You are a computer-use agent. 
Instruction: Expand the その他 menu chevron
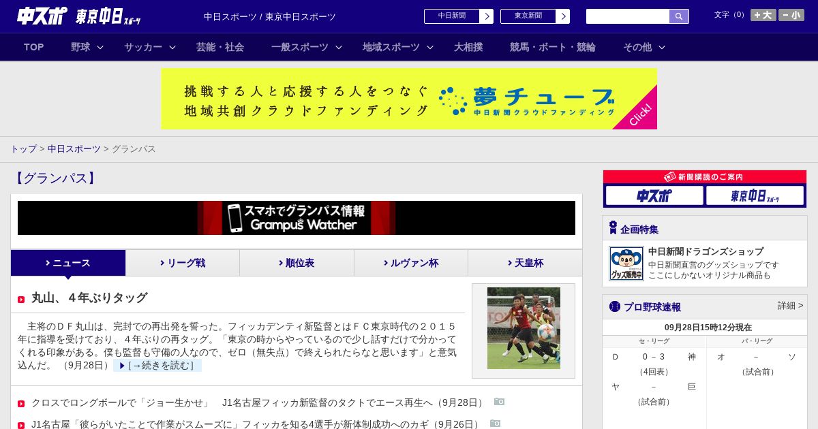click(662, 48)
